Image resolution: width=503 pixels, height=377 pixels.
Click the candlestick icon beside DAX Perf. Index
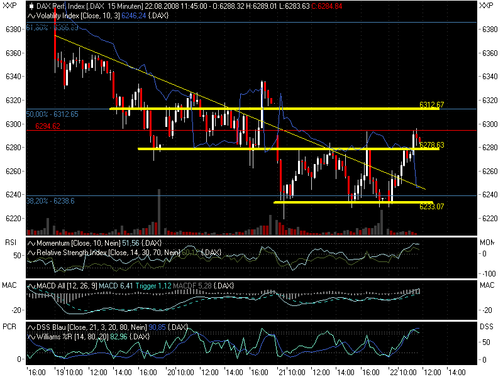pyautogui.click(x=31, y=6)
